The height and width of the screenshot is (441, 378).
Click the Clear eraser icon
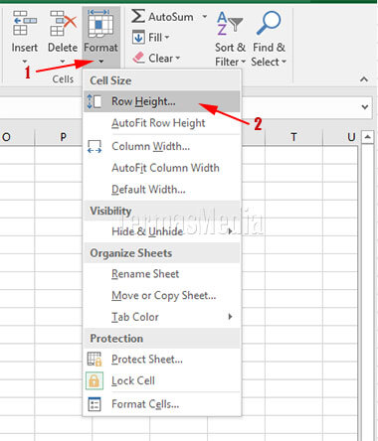pyautogui.click(x=138, y=58)
